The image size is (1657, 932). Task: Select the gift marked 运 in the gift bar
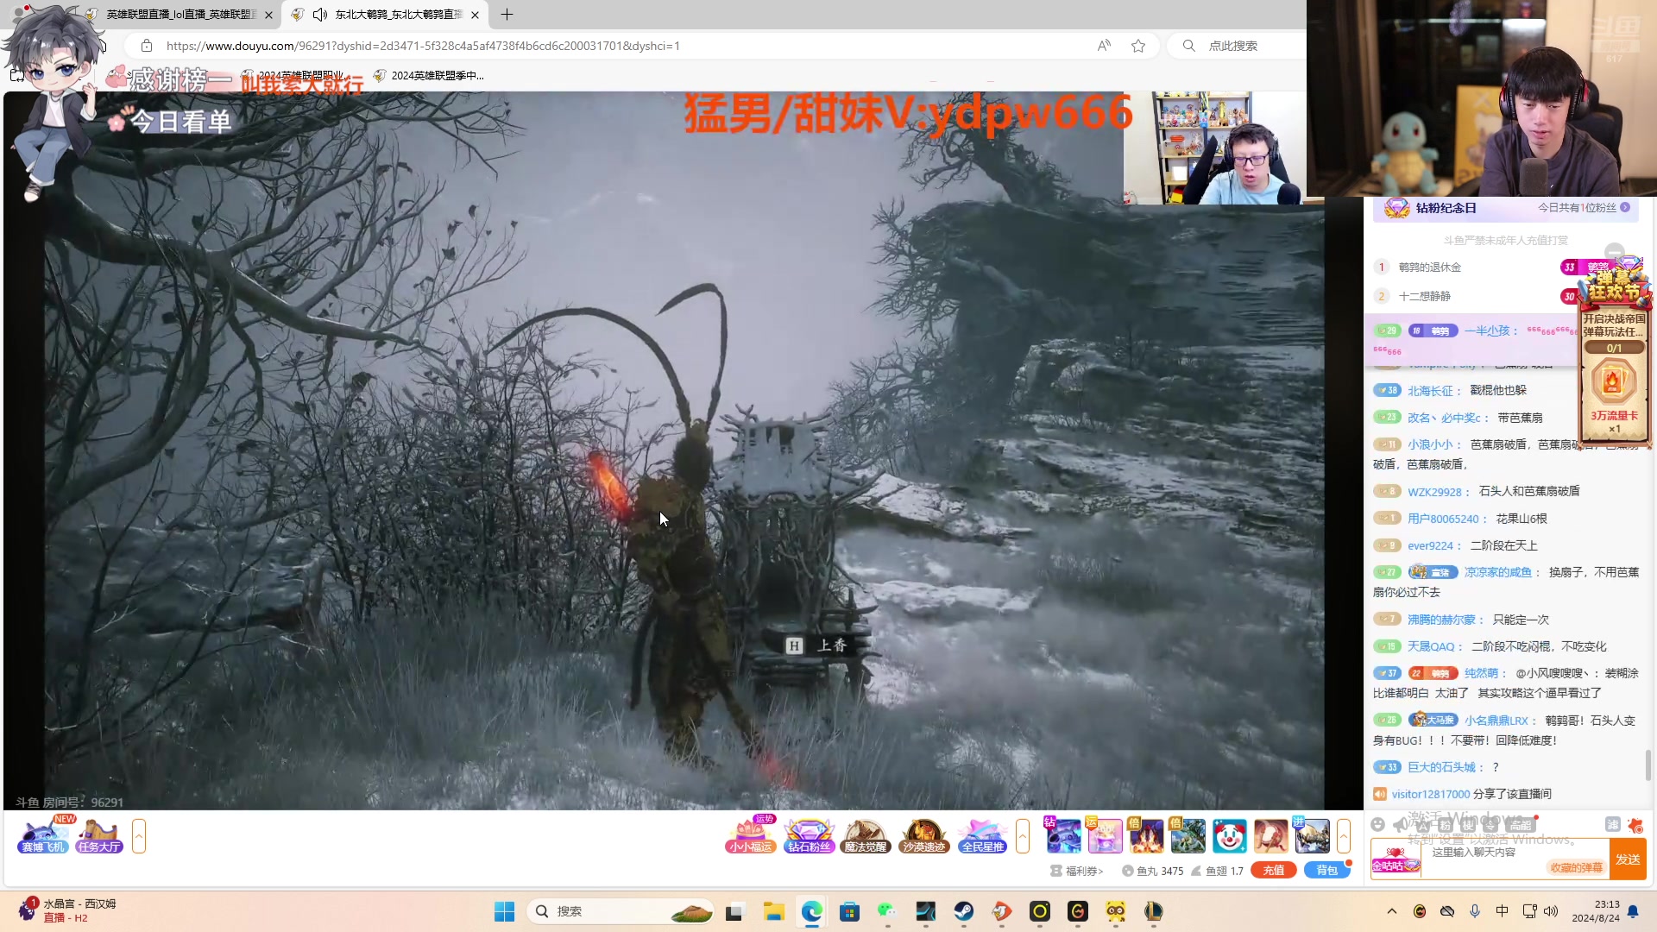point(1105,836)
